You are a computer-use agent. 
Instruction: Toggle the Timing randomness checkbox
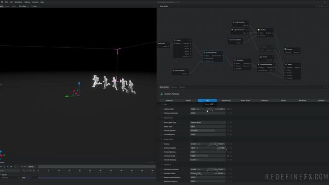[162, 113]
